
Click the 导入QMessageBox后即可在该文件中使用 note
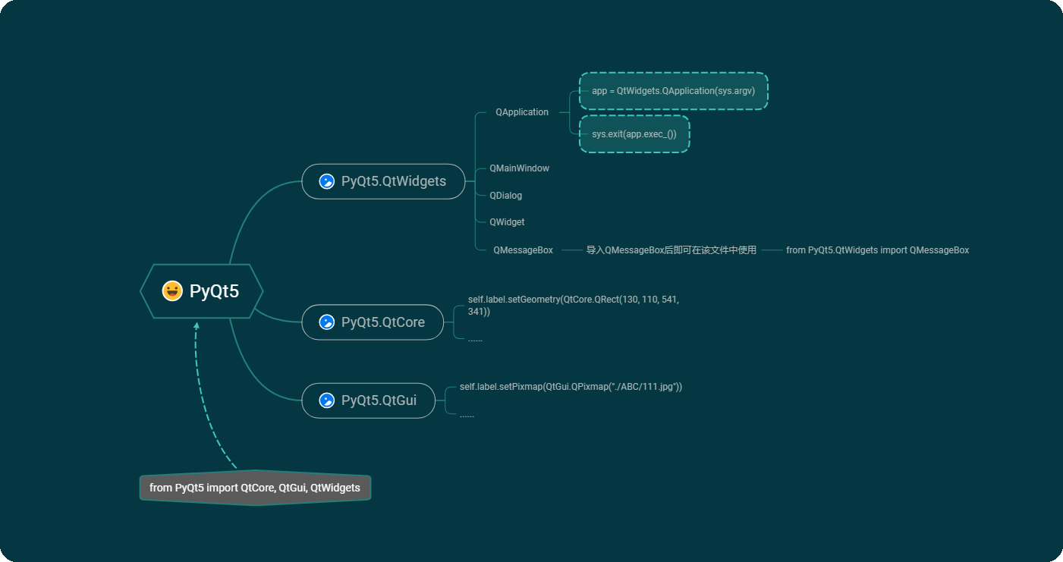(671, 250)
